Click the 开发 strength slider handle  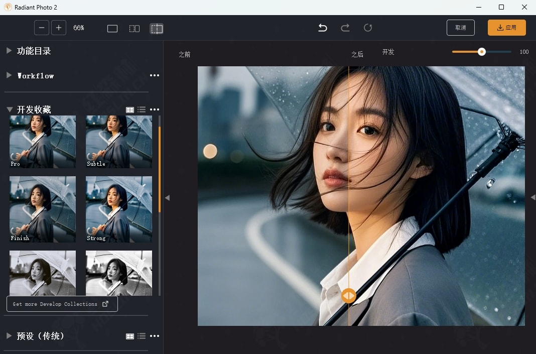click(482, 52)
